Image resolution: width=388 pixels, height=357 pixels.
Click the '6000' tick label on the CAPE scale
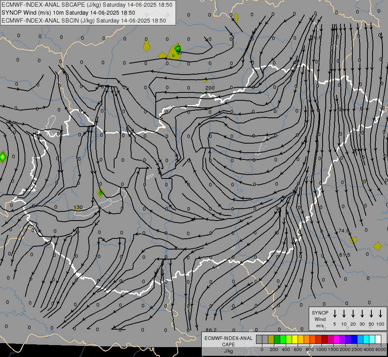click(380, 349)
